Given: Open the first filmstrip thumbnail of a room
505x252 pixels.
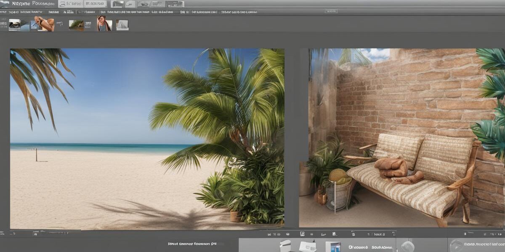Looking at the screenshot, I should click(15, 25).
